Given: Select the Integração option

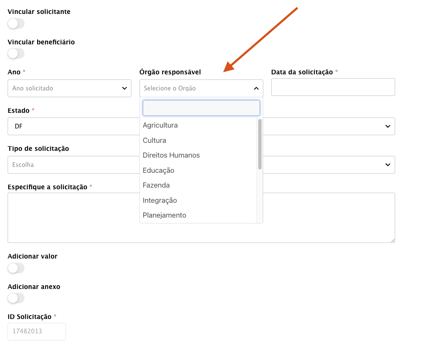Looking at the screenshot, I should (x=160, y=201).
